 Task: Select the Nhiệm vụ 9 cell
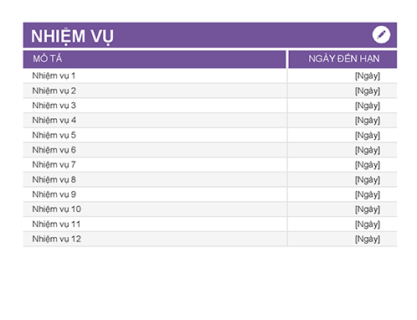coord(155,194)
